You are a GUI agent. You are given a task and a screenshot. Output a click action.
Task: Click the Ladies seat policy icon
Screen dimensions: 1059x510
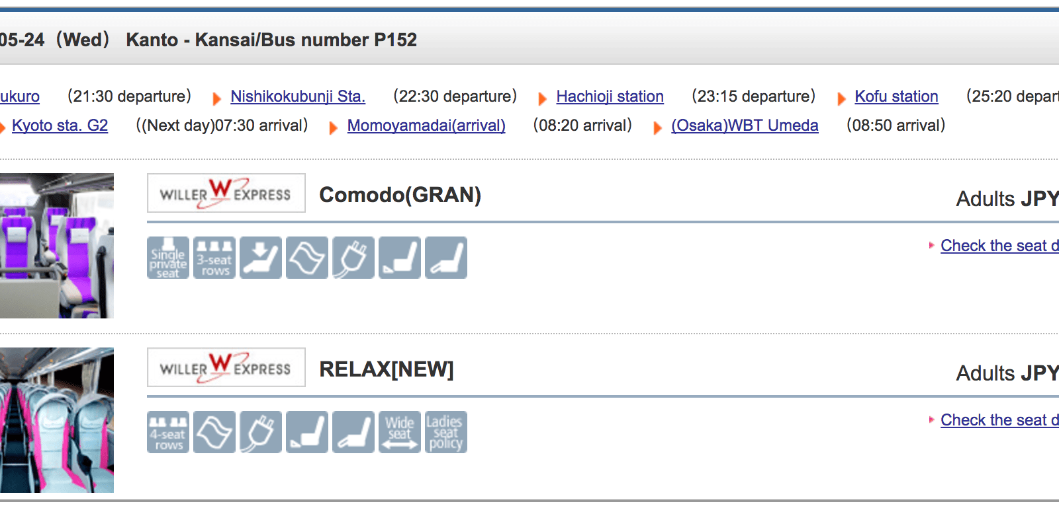coord(446,432)
